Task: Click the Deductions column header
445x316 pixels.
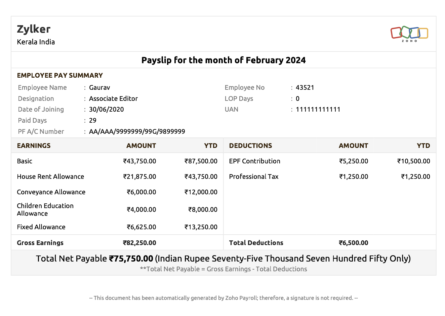Action: click(x=250, y=146)
